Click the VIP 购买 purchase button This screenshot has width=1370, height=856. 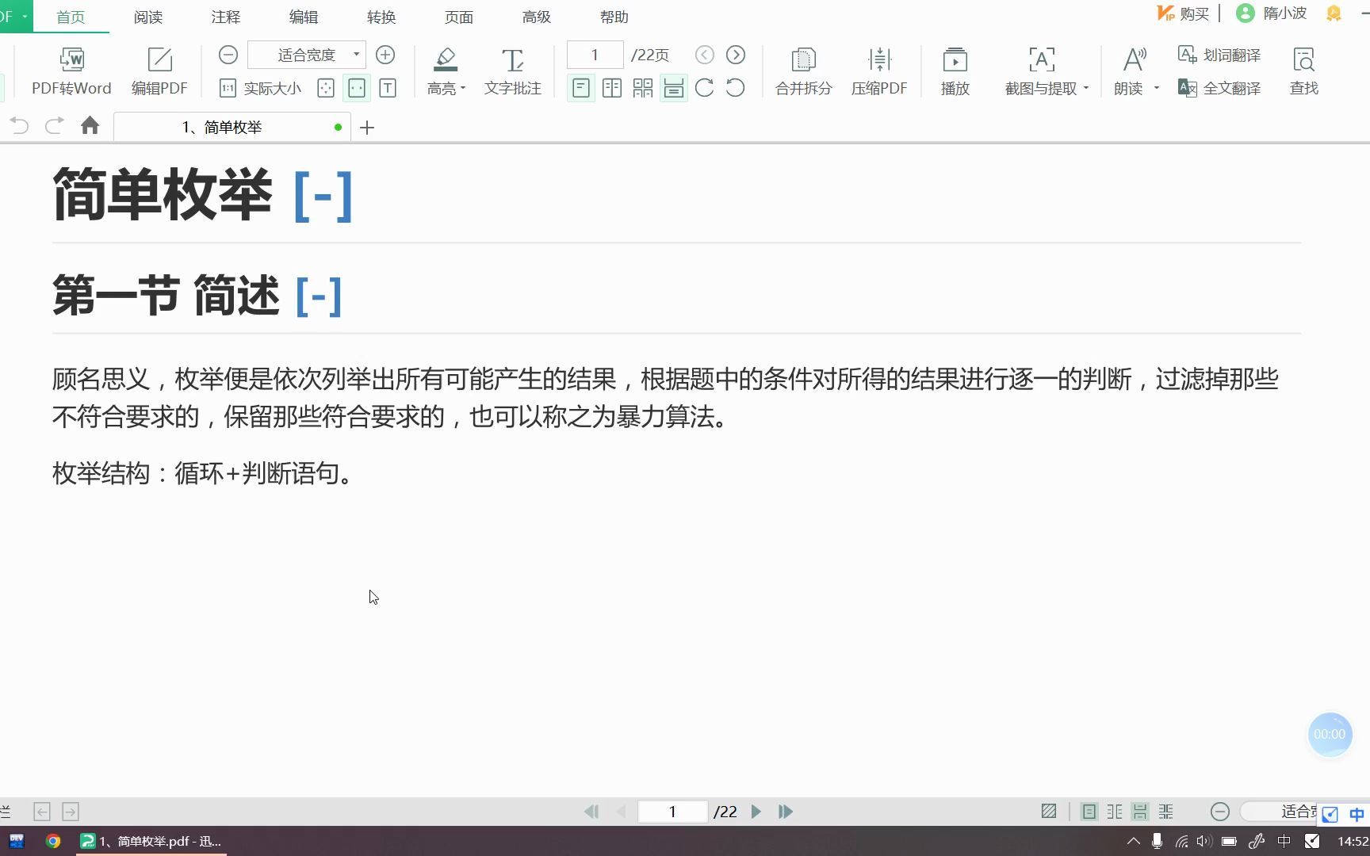1183,13
